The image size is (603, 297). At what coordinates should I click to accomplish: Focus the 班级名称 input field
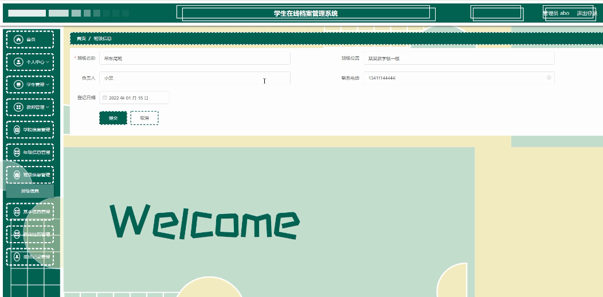coord(194,58)
